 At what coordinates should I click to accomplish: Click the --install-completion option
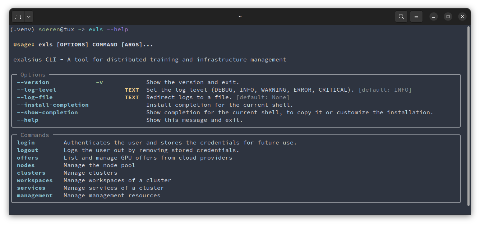(x=52, y=105)
